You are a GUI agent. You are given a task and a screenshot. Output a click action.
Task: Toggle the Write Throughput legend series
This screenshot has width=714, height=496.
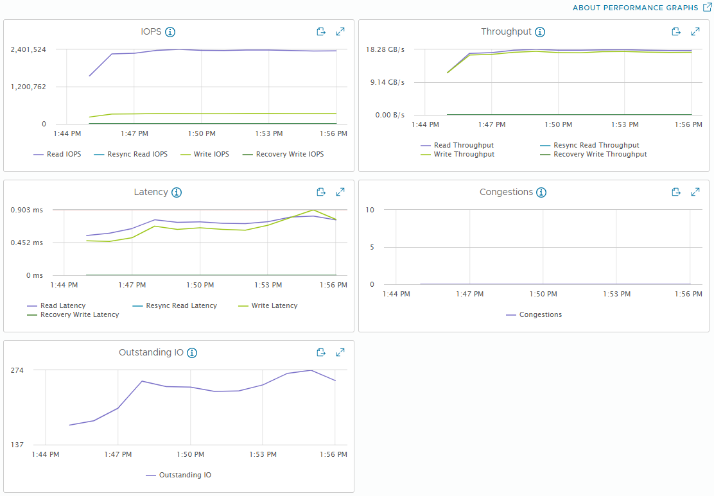tap(458, 154)
